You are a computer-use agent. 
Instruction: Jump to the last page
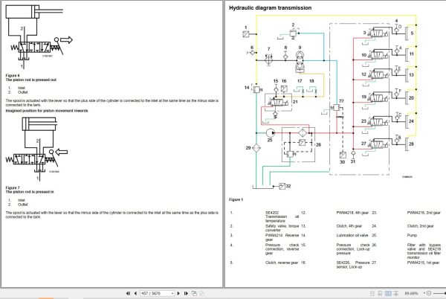pyautogui.click(x=186, y=293)
